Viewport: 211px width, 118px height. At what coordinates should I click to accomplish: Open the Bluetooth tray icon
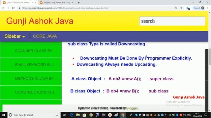pos(177,115)
